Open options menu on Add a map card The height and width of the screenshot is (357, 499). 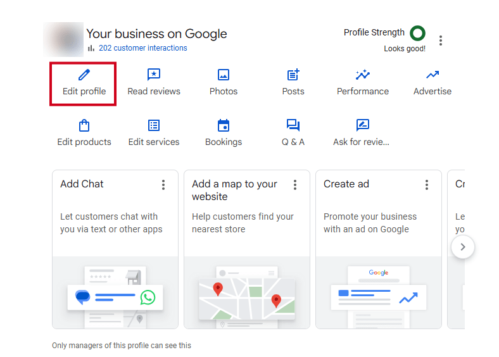pyautogui.click(x=295, y=185)
